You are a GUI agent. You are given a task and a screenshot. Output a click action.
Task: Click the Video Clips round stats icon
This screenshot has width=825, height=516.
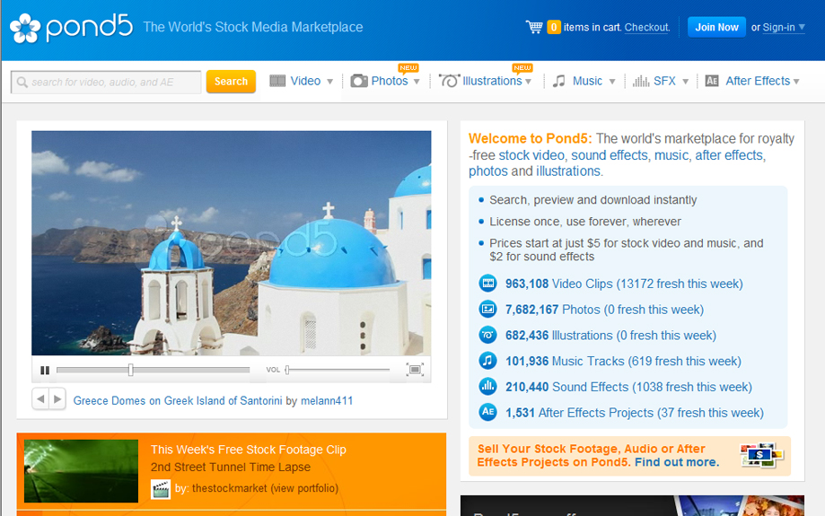coord(487,284)
